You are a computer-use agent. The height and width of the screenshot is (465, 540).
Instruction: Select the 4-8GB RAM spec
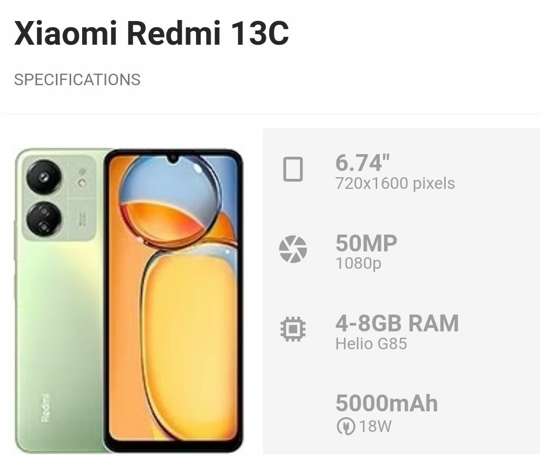pos(397,324)
